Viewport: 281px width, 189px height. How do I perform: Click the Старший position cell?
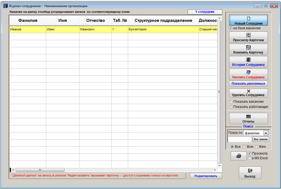point(208,29)
